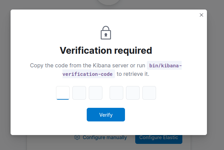Click the Verification required heading
This screenshot has height=150, width=224.
click(x=106, y=51)
